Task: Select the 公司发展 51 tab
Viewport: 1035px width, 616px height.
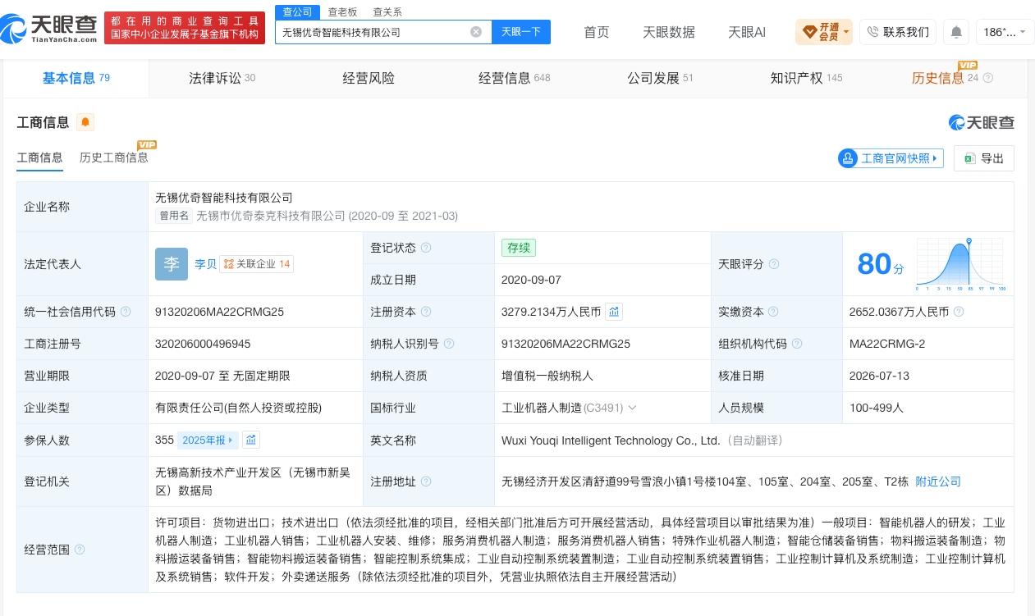Action: coord(661,78)
